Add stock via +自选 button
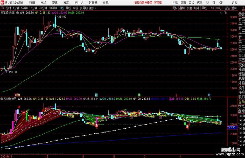The width and height of the screenshot is (245, 158). pos(227,8)
